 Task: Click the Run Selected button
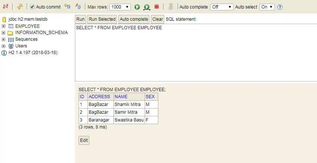pos(102,19)
